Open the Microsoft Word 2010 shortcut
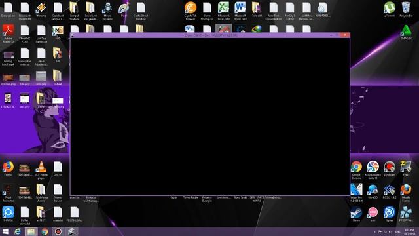The width and height of the screenshot is (419, 236). [x=240, y=11]
